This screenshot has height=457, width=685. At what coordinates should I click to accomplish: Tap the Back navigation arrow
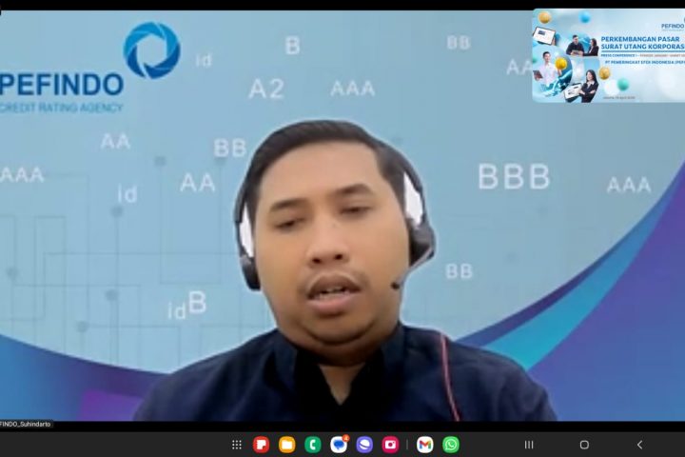pyautogui.click(x=639, y=445)
